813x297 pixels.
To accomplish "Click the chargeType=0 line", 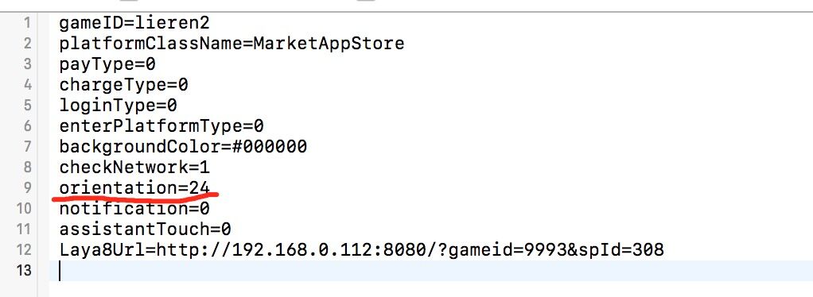I will 123,85.
